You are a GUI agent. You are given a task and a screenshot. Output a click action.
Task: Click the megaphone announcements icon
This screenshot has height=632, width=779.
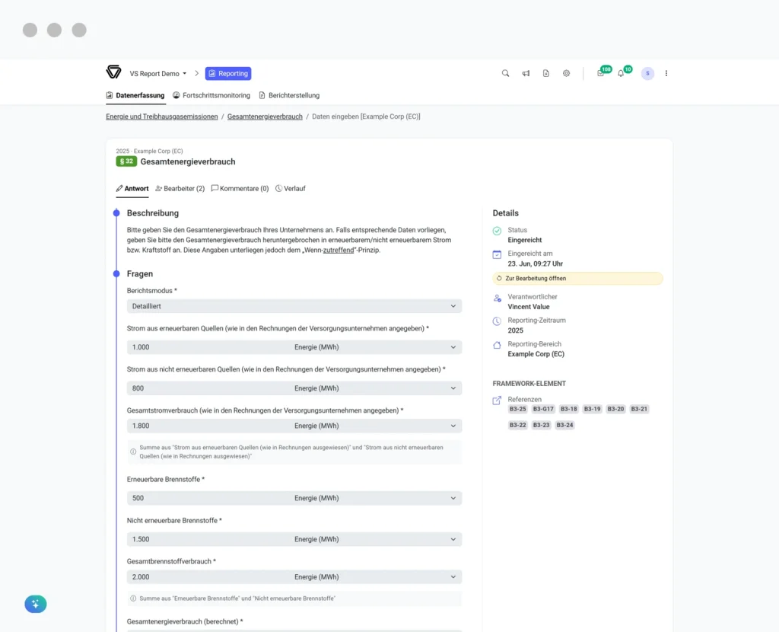point(526,74)
